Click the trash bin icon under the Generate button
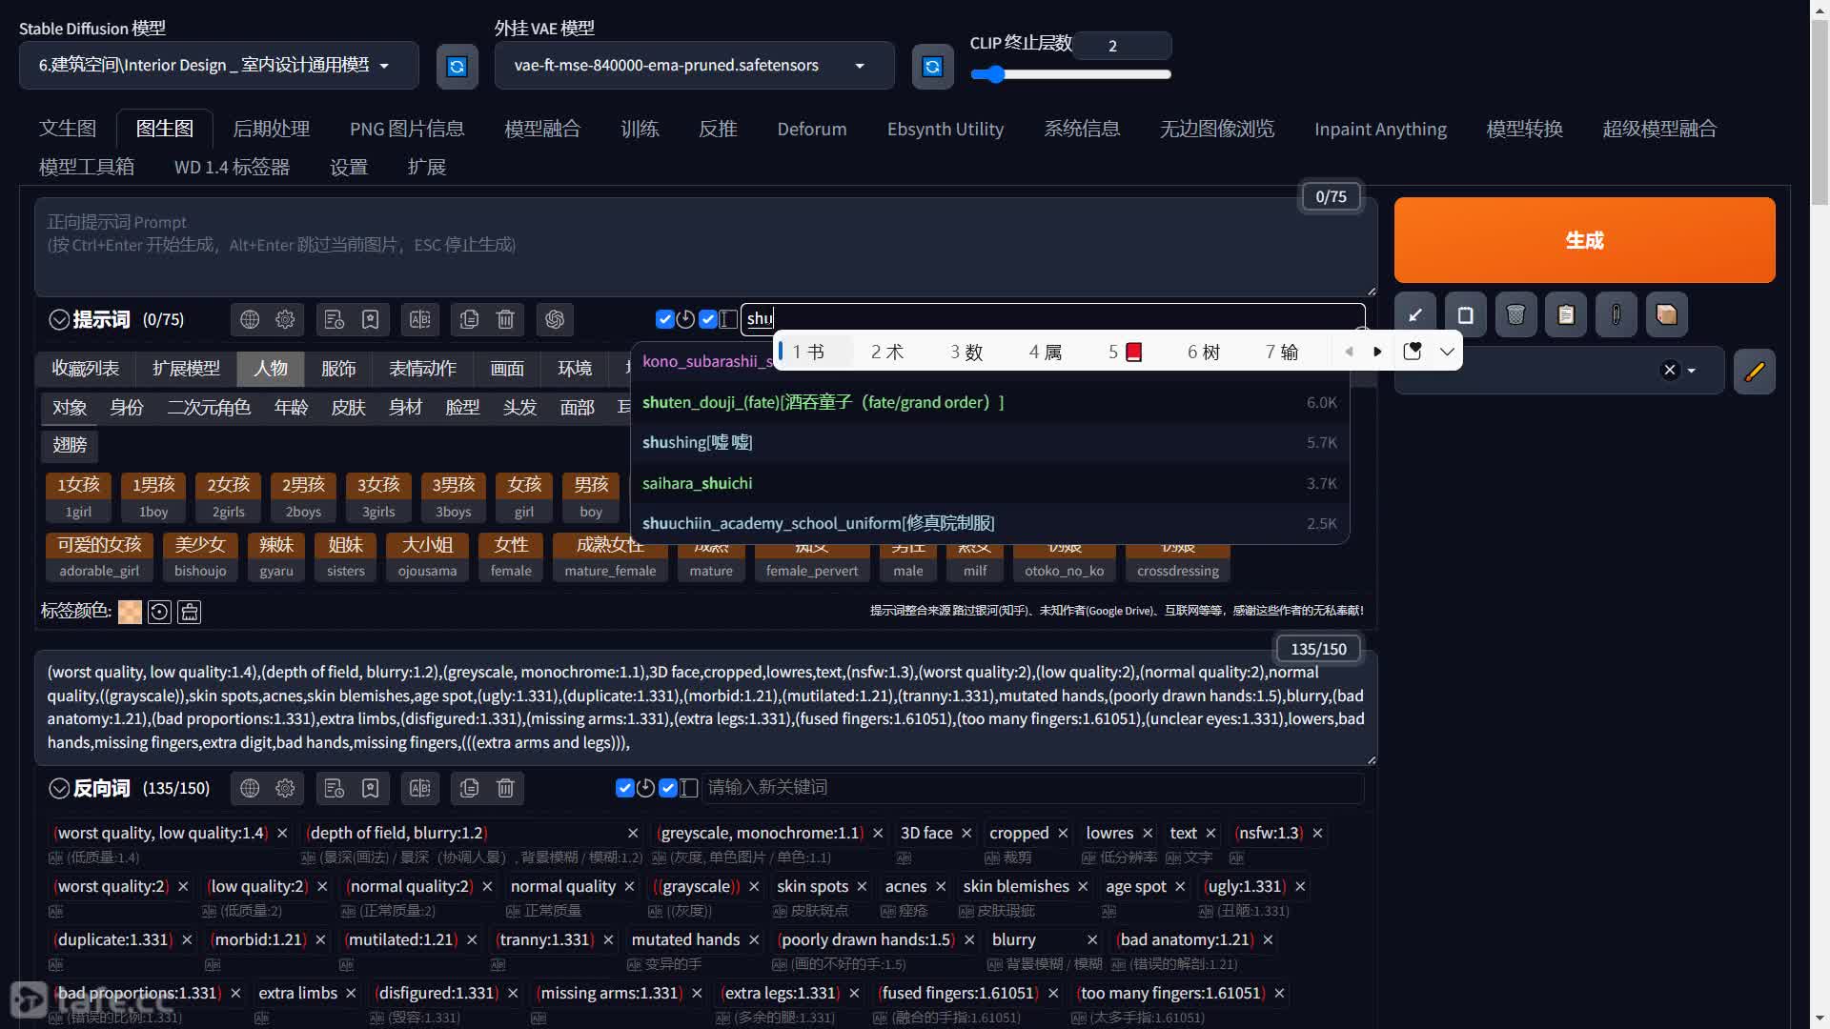Image resolution: width=1830 pixels, height=1029 pixels. (1515, 314)
